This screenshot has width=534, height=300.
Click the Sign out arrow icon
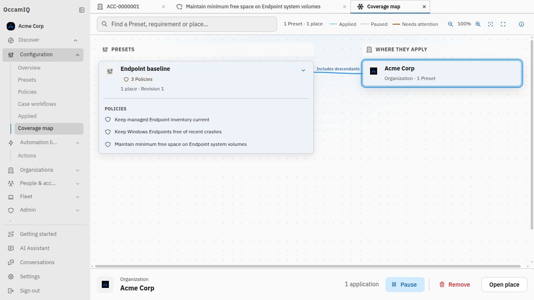click(11, 291)
